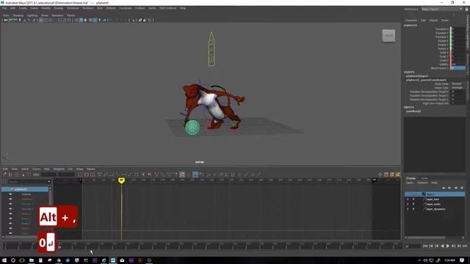Click the frame playback range Graph Editor icon

click(87, 175)
